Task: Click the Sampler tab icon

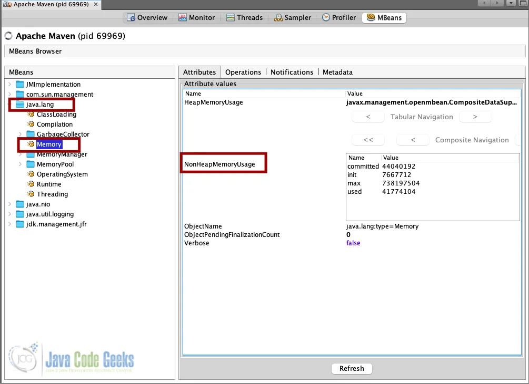Action: [x=278, y=18]
